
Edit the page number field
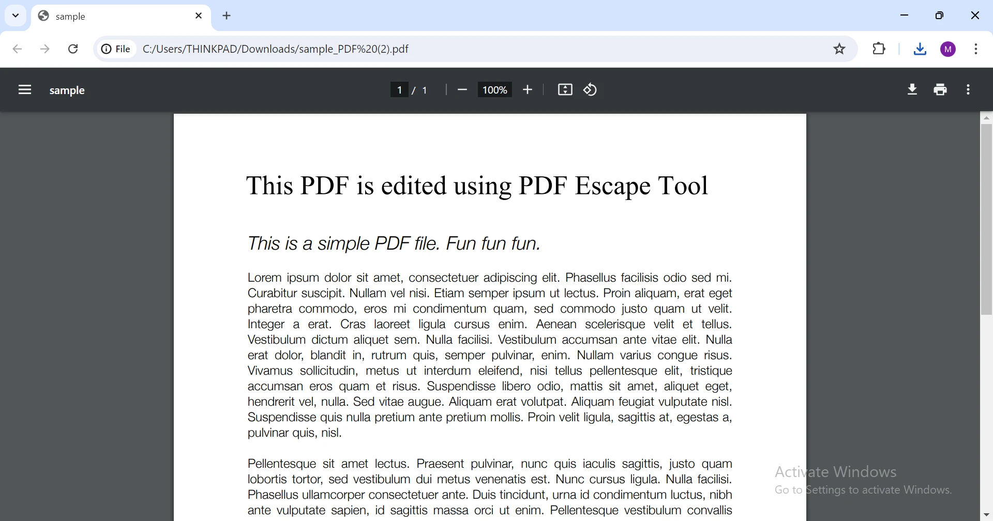click(399, 90)
